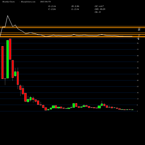Click the price axis label 41

point(138,62)
